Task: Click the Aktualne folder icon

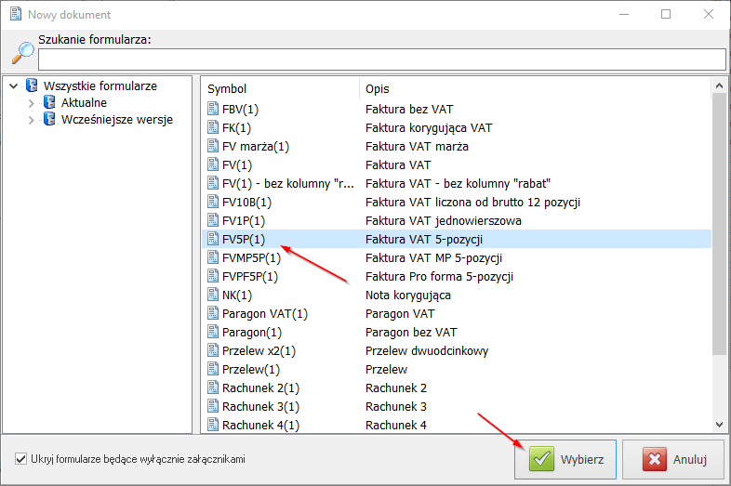Action: tap(50, 102)
